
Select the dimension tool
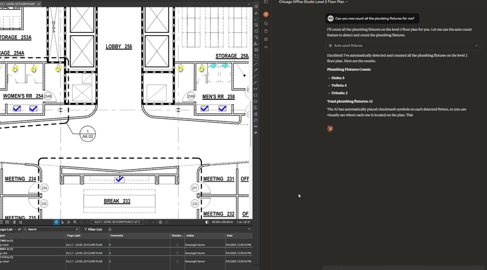click(255, 89)
